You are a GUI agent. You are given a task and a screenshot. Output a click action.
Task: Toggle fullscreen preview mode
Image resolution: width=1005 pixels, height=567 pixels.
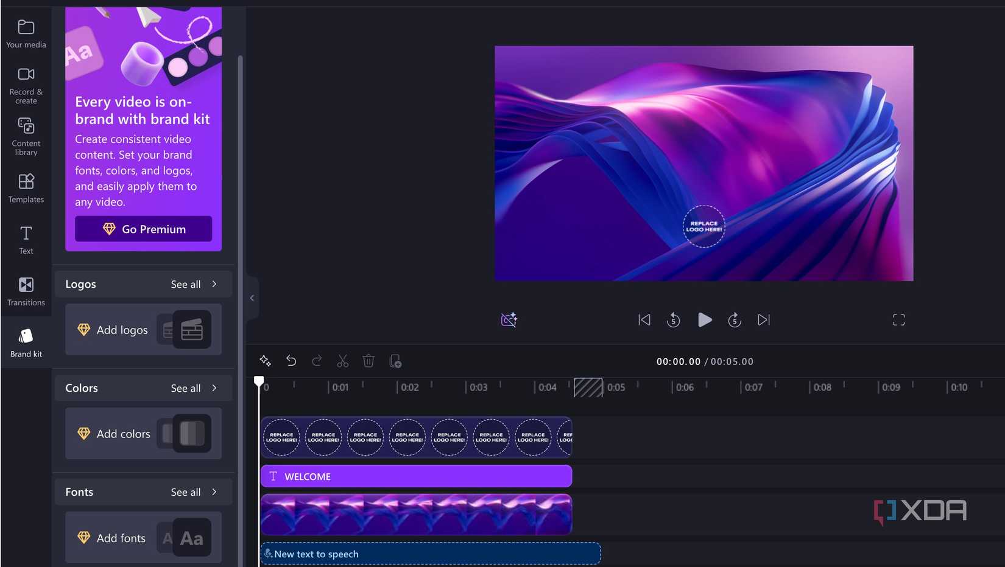point(898,319)
